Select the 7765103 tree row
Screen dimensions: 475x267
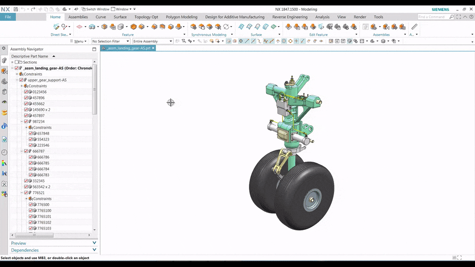click(x=51, y=228)
